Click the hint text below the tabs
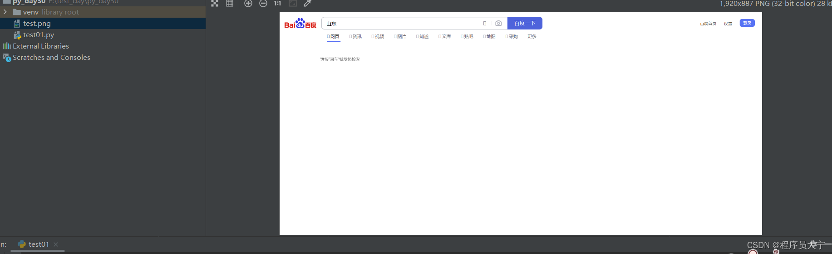The height and width of the screenshot is (254, 832). point(340,59)
